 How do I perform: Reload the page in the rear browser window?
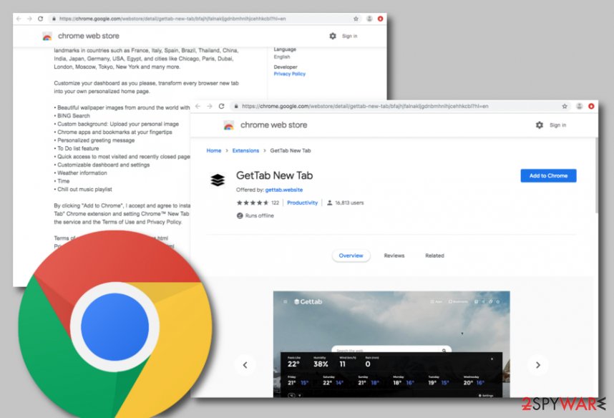pos(40,19)
